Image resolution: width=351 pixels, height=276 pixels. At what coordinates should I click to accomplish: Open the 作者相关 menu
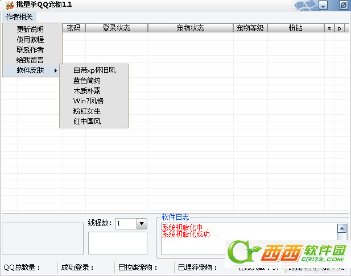[x=19, y=17]
